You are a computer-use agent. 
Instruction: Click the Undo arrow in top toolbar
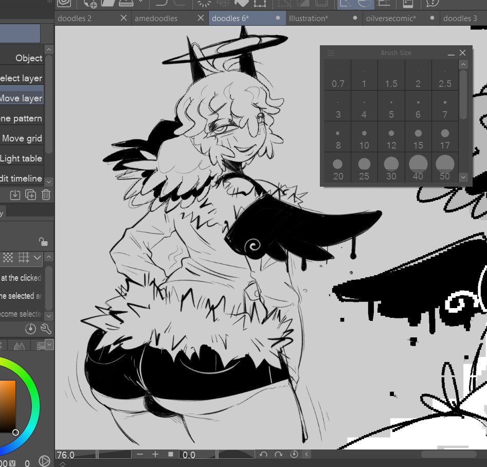(161, 3)
